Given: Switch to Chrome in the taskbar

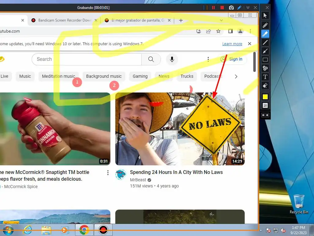Looking at the screenshot, I should point(84,230).
